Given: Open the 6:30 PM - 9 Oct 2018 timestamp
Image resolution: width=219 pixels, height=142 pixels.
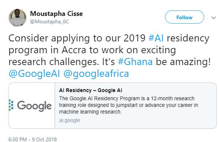Looking at the screenshot, I should pyautogui.click(x=33, y=139).
